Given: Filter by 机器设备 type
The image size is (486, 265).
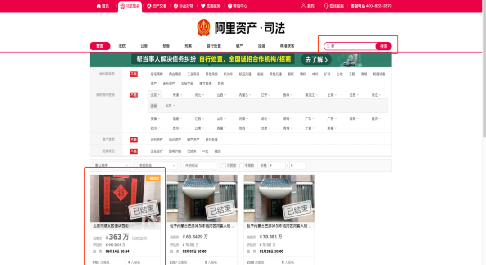Looking at the screenshot, I should (379, 74).
